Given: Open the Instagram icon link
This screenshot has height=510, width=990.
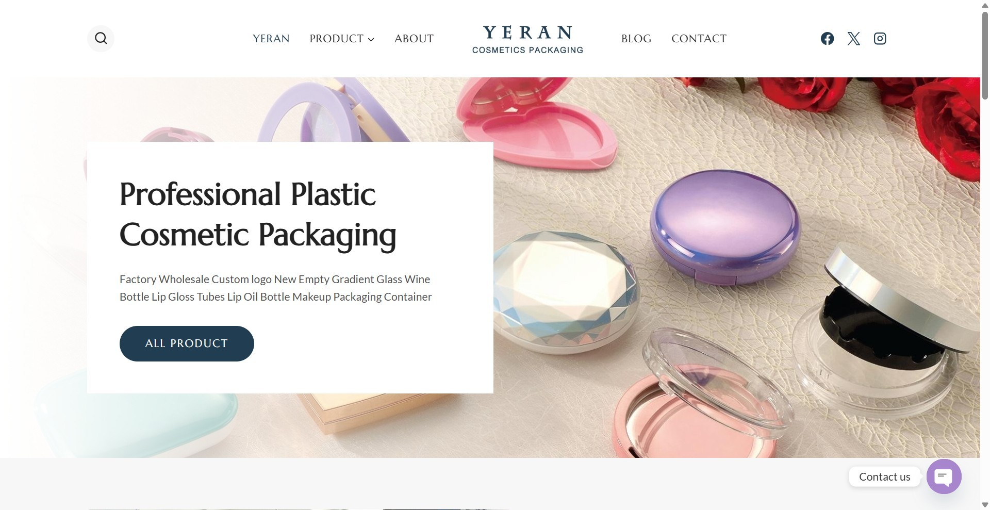Looking at the screenshot, I should 880,39.
